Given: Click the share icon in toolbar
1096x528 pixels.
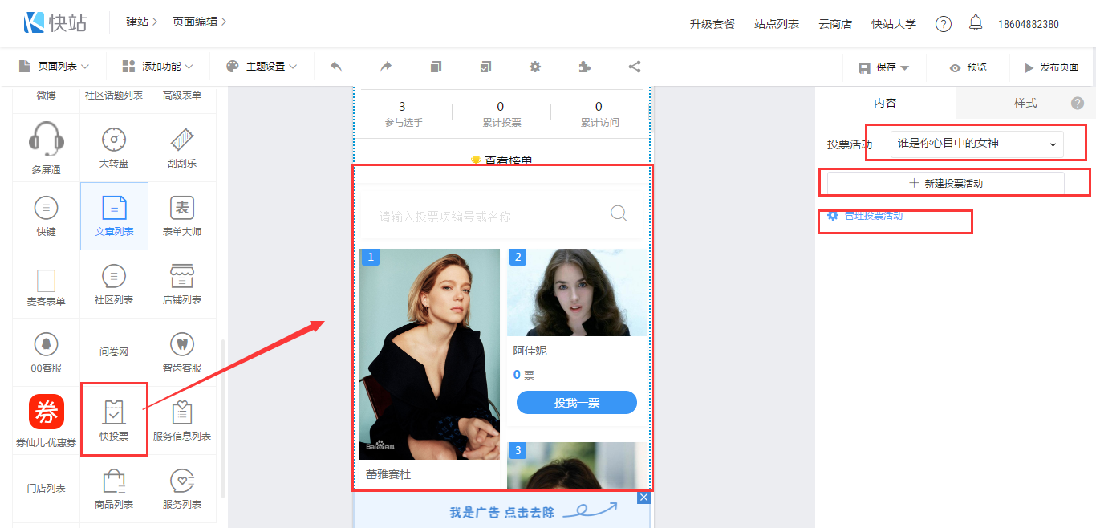Looking at the screenshot, I should [634, 67].
